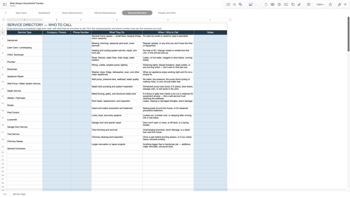Click the plus icon to add sheet
Image resolution: width=350 pixels, height=197 pixels.
pos(6,13)
